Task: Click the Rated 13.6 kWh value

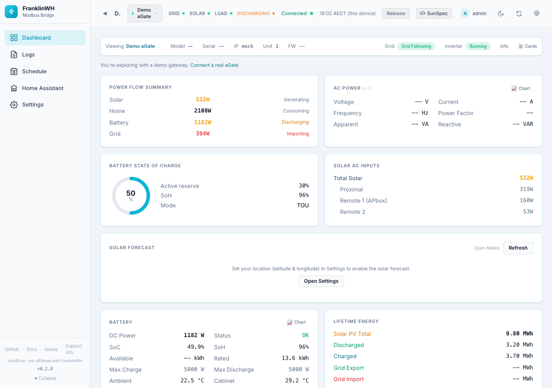Action: click(x=295, y=358)
